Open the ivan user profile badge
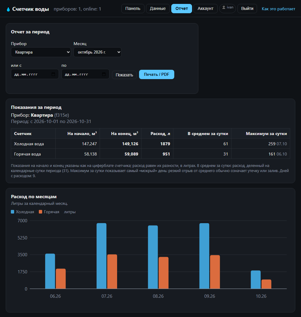The image size is (301, 317). click(x=228, y=8)
